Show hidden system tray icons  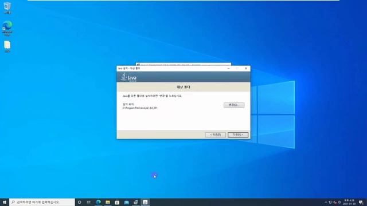pos(326,202)
